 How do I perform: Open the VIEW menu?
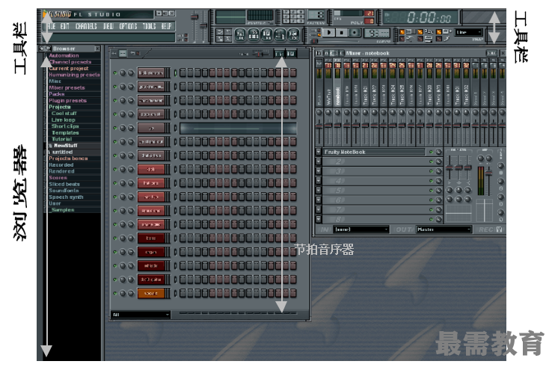click(108, 26)
